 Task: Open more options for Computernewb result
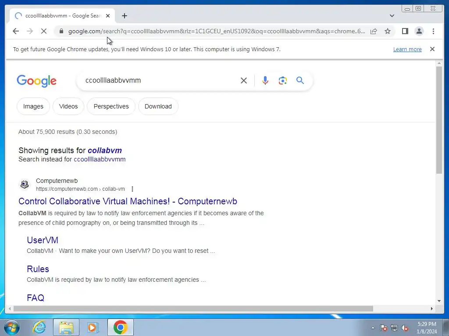pyautogui.click(x=132, y=189)
